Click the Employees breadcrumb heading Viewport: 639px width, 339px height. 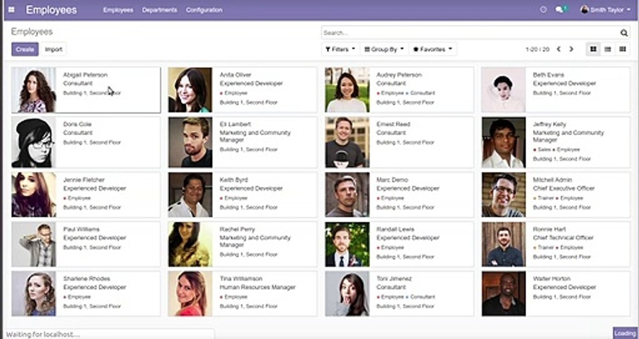[x=32, y=32]
